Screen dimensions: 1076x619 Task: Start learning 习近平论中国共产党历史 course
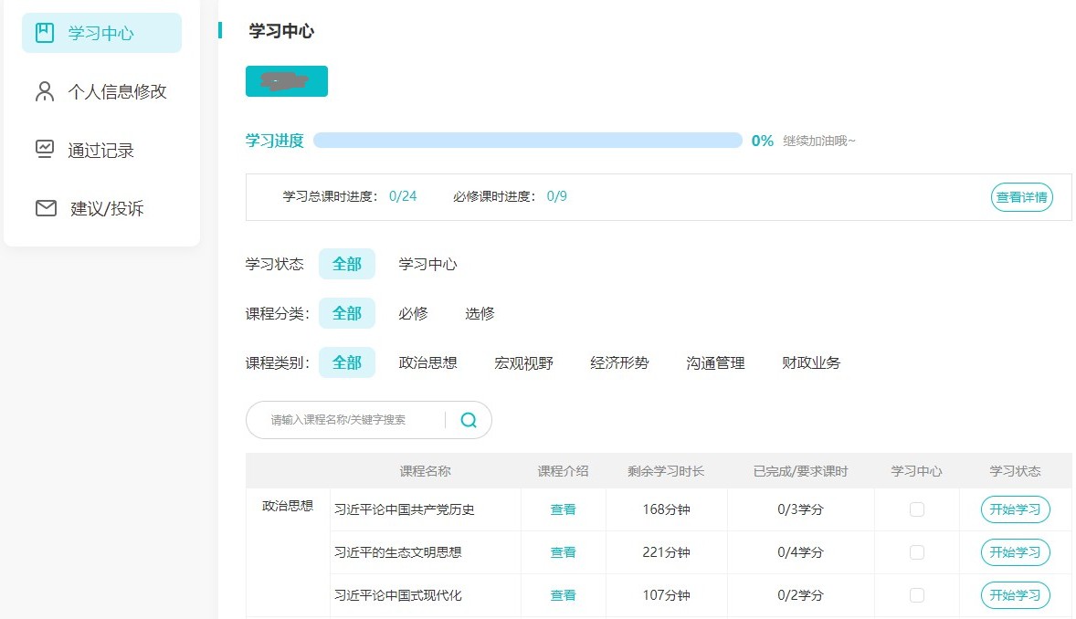pos(1015,509)
